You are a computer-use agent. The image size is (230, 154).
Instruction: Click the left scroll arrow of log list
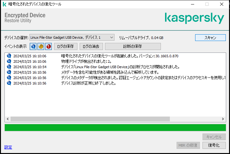8,119
